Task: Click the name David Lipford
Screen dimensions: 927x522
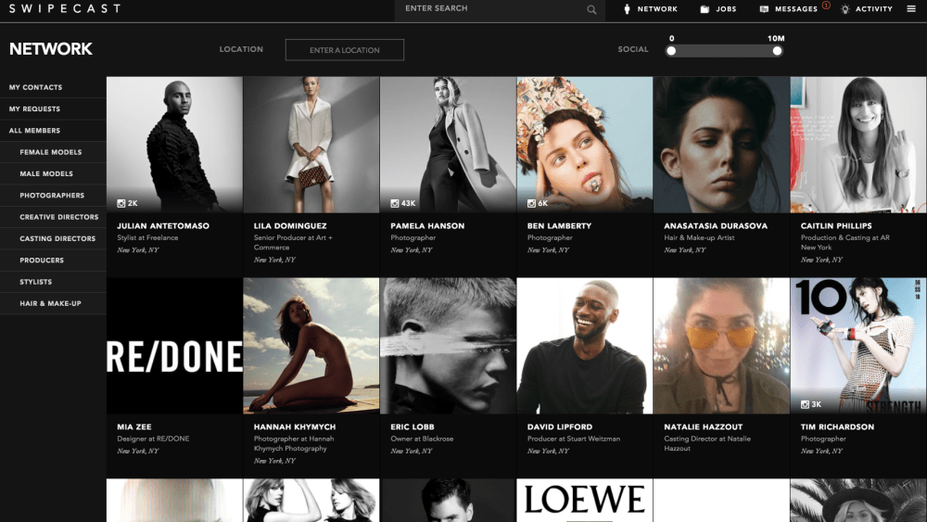Action: point(560,427)
